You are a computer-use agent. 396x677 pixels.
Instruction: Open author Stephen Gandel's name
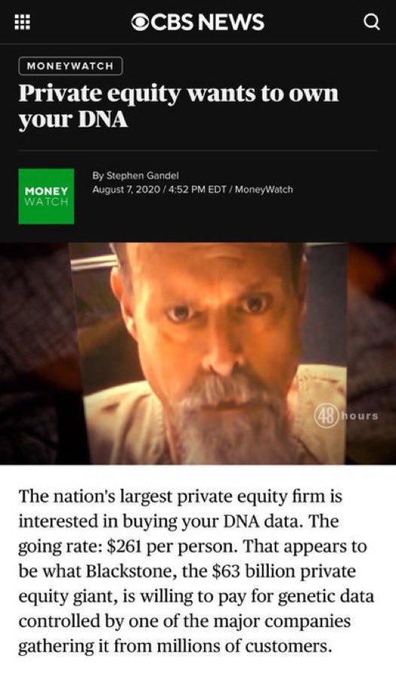point(142,175)
